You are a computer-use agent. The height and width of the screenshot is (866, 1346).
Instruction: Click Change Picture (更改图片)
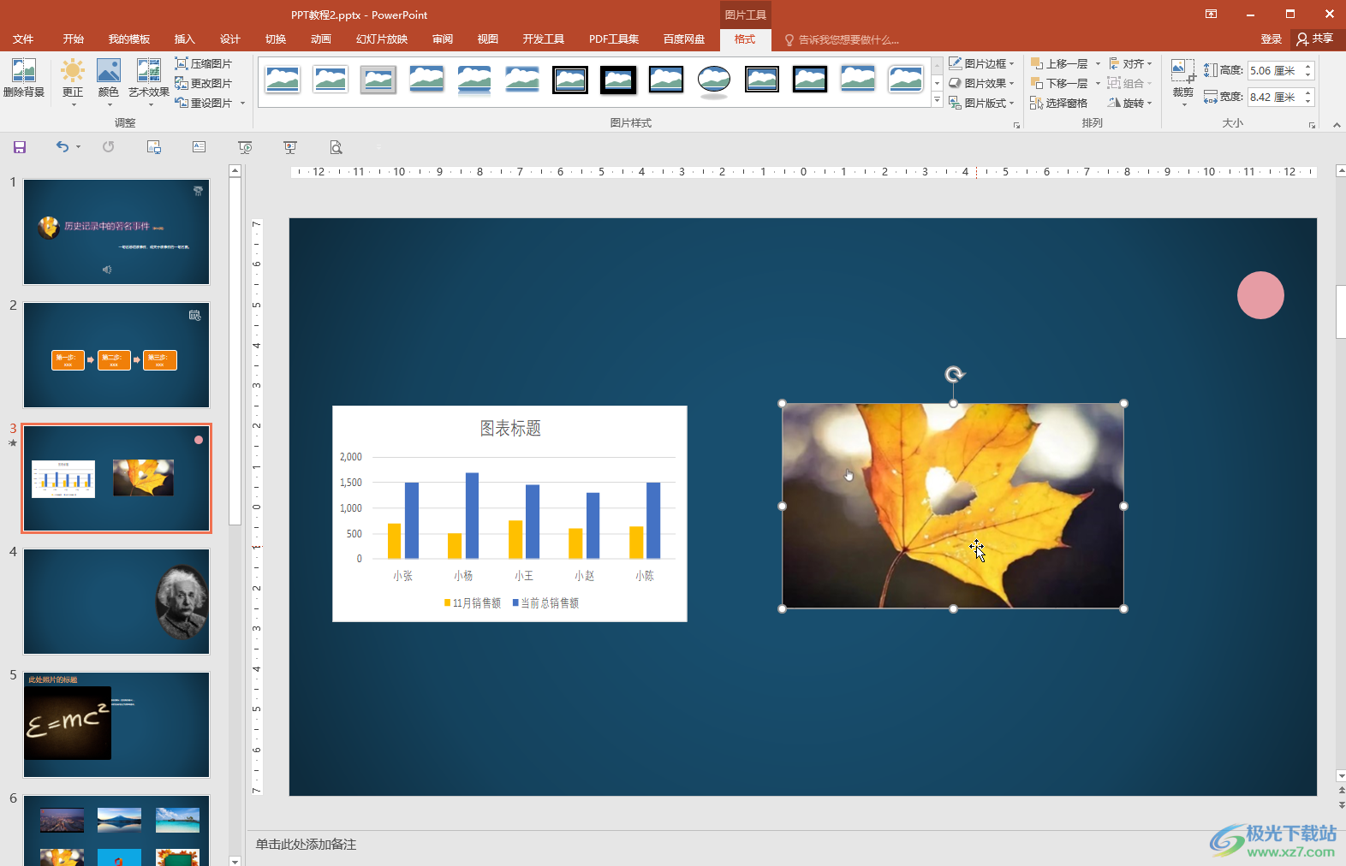coord(203,83)
